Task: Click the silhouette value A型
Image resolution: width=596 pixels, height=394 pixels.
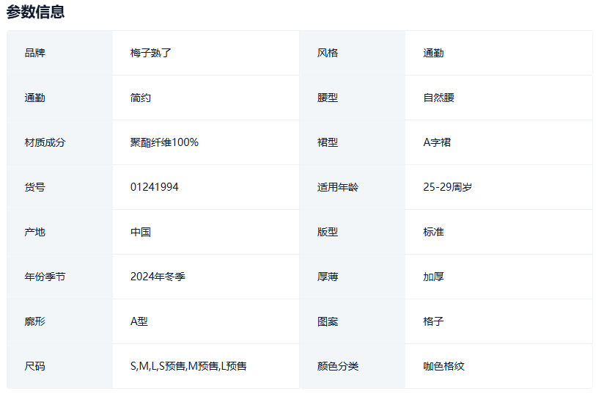Action: click(139, 321)
